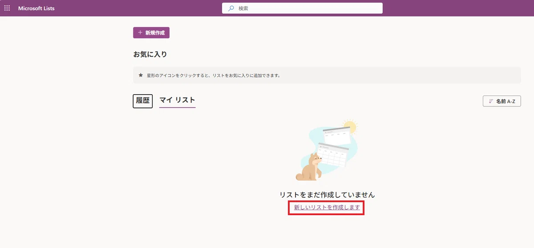This screenshot has height=248, width=534.
Task: Click the magnifier icon in search box
Action: coord(231,8)
